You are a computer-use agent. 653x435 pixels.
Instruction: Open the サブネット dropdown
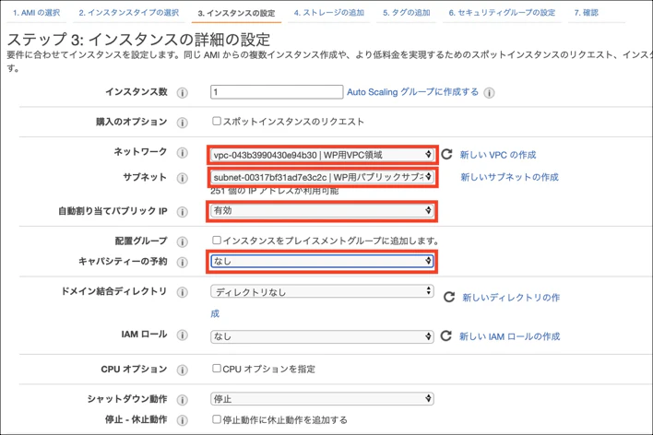click(x=322, y=177)
